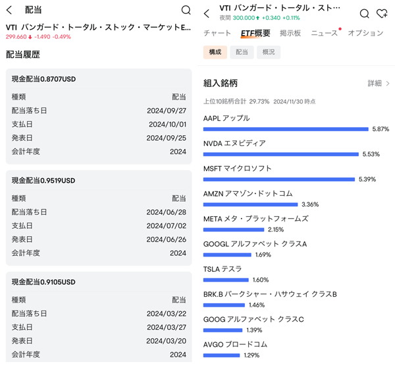This screenshot has width=395, height=366.
Task: Click the VTI title in the 配当 screen
Action: [98, 27]
